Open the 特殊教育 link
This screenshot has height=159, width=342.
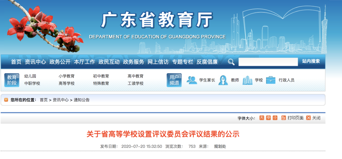tap(101, 83)
